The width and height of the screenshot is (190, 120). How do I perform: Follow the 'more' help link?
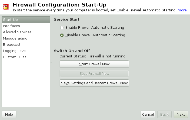point(182,10)
